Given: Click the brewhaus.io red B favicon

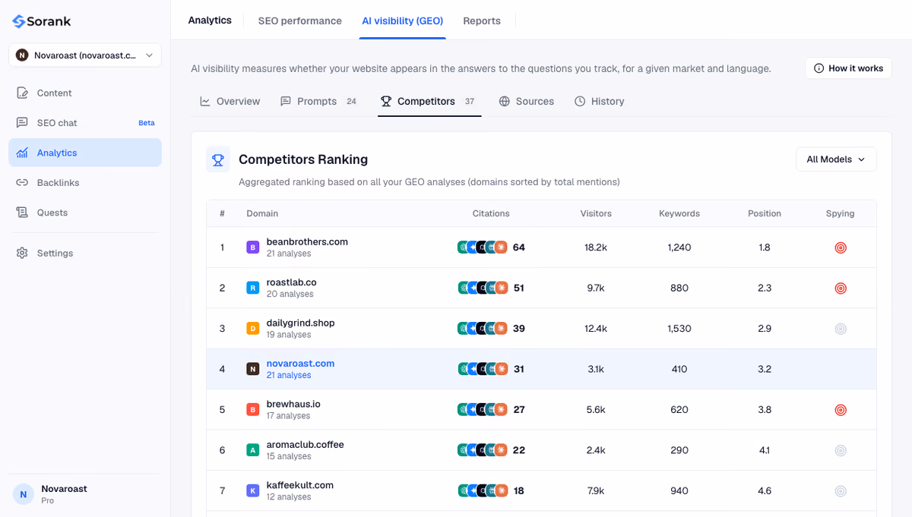Looking at the screenshot, I should 253,410.
